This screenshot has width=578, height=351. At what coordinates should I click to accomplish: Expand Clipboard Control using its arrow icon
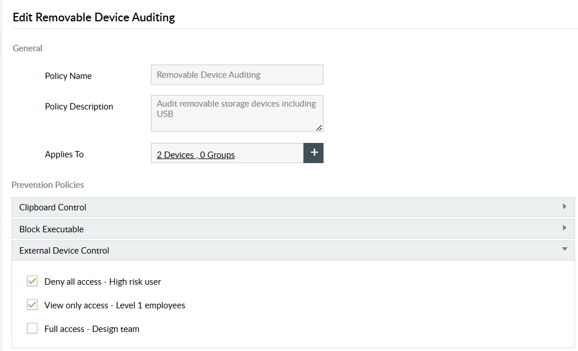point(564,206)
